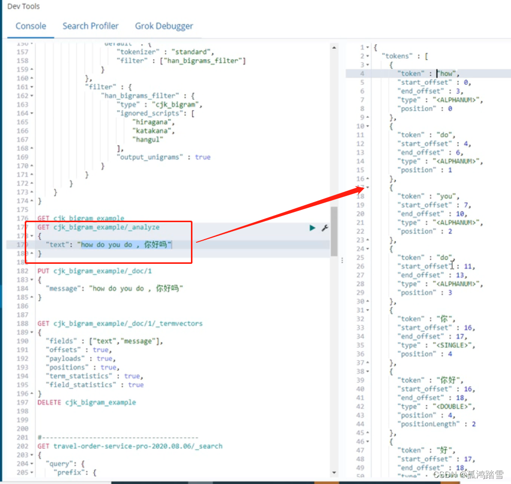Click the "GET cjk_bigram_example/_analyze" line
511x484 pixels.
tap(98, 227)
